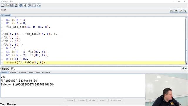Click the Accept button
The height and width of the screenshot is (106, 188).
[81, 100]
